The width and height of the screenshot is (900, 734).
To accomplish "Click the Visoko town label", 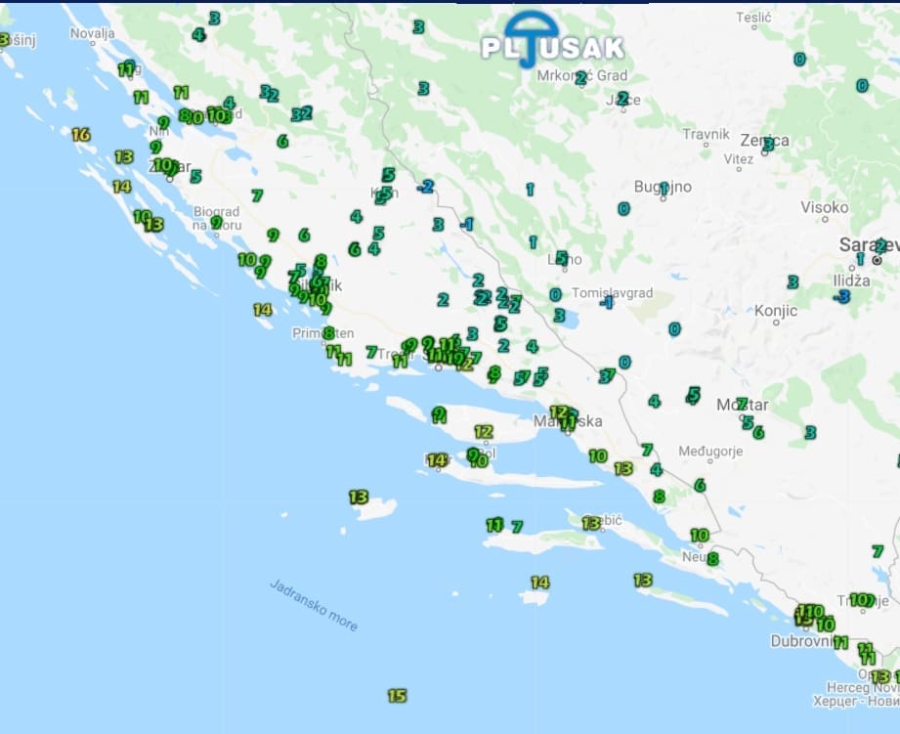I will [x=825, y=207].
